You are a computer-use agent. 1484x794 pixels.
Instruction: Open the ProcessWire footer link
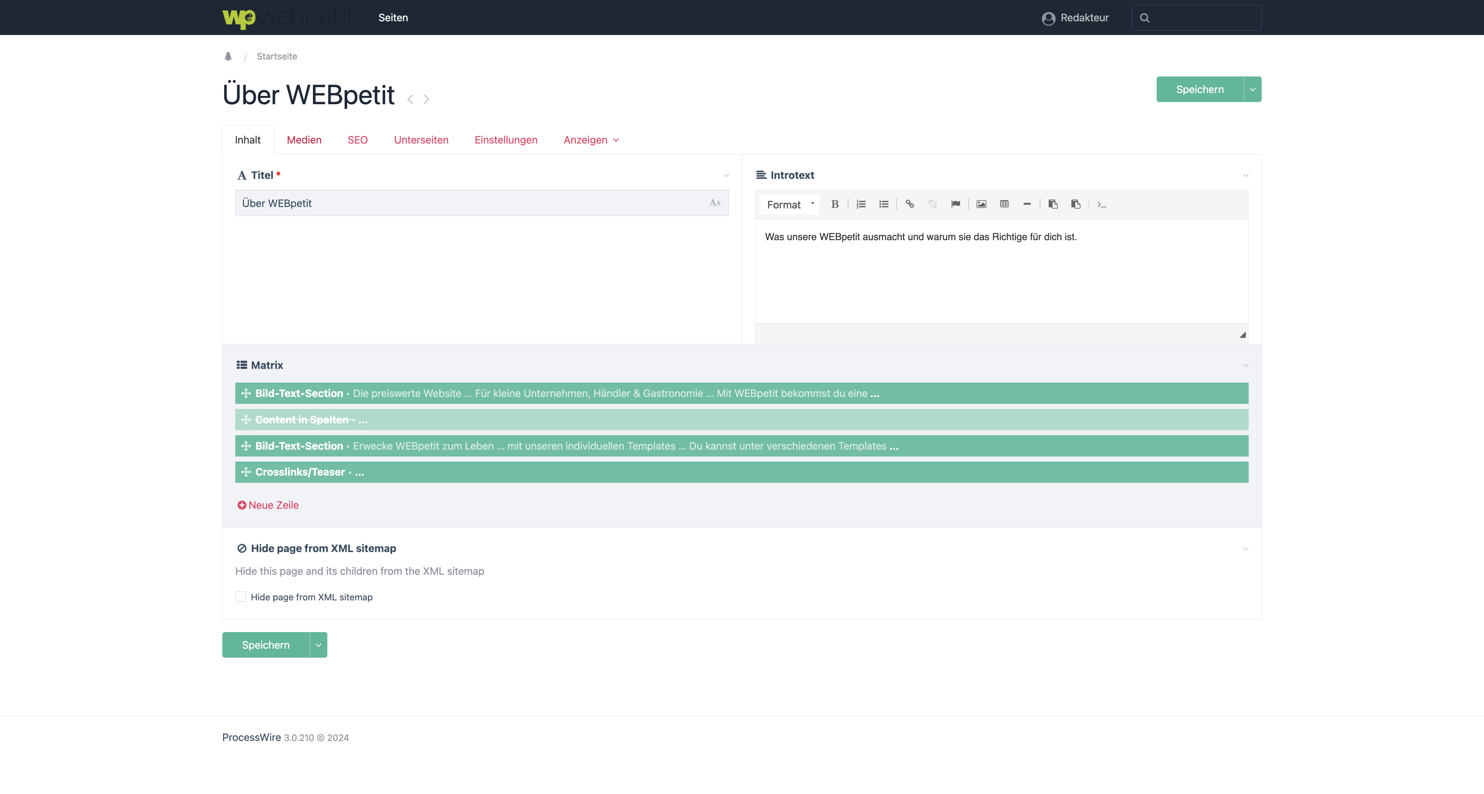(252, 738)
